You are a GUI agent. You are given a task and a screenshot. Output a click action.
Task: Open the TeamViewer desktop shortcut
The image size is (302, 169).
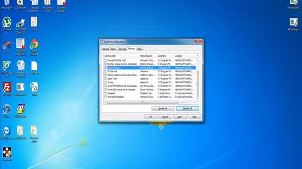pos(7,131)
